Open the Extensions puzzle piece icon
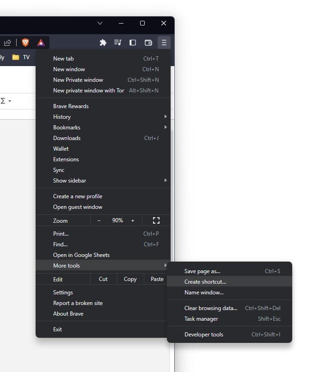This screenshot has height=372, width=326. point(103,43)
